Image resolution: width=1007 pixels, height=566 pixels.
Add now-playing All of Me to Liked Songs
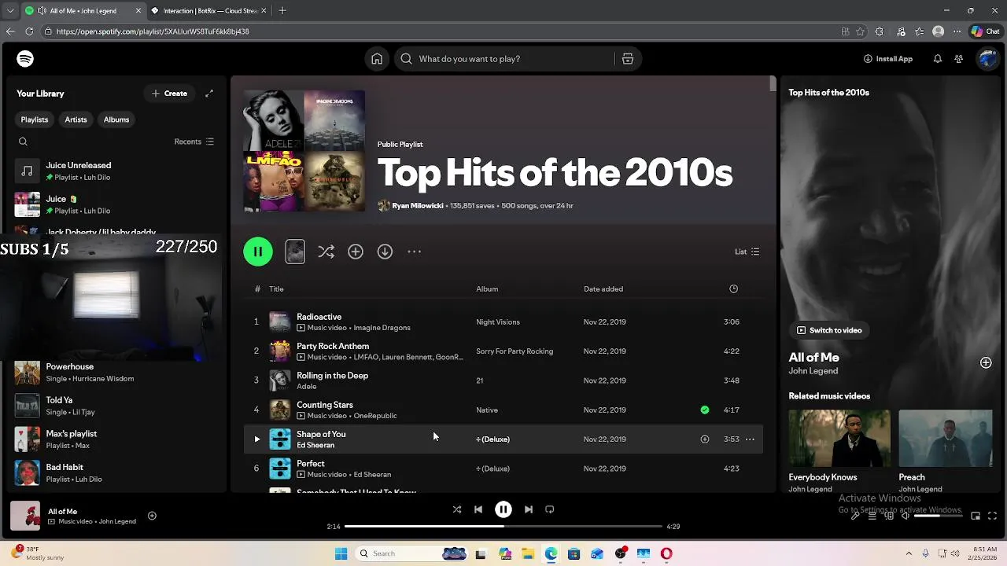click(x=152, y=516)
